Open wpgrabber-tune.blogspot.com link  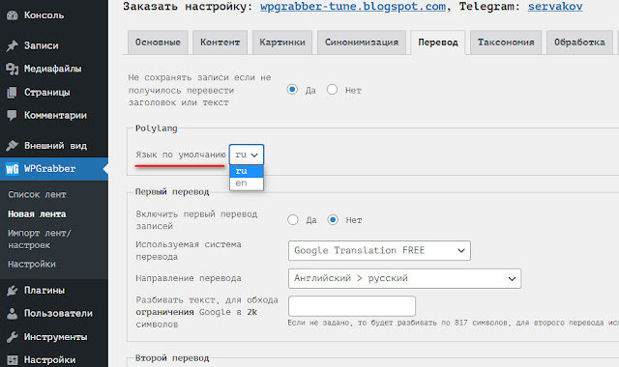tap(353, 7)
